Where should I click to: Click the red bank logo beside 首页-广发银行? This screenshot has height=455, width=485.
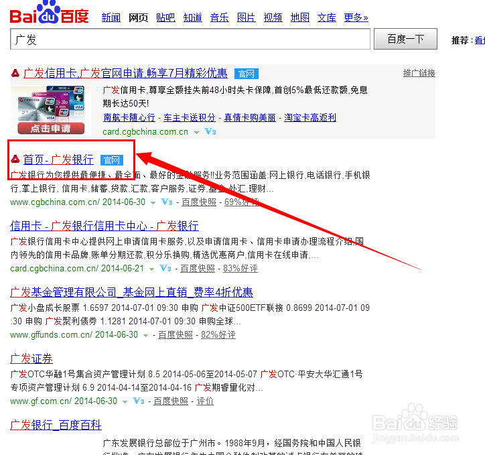click(15, 159)
